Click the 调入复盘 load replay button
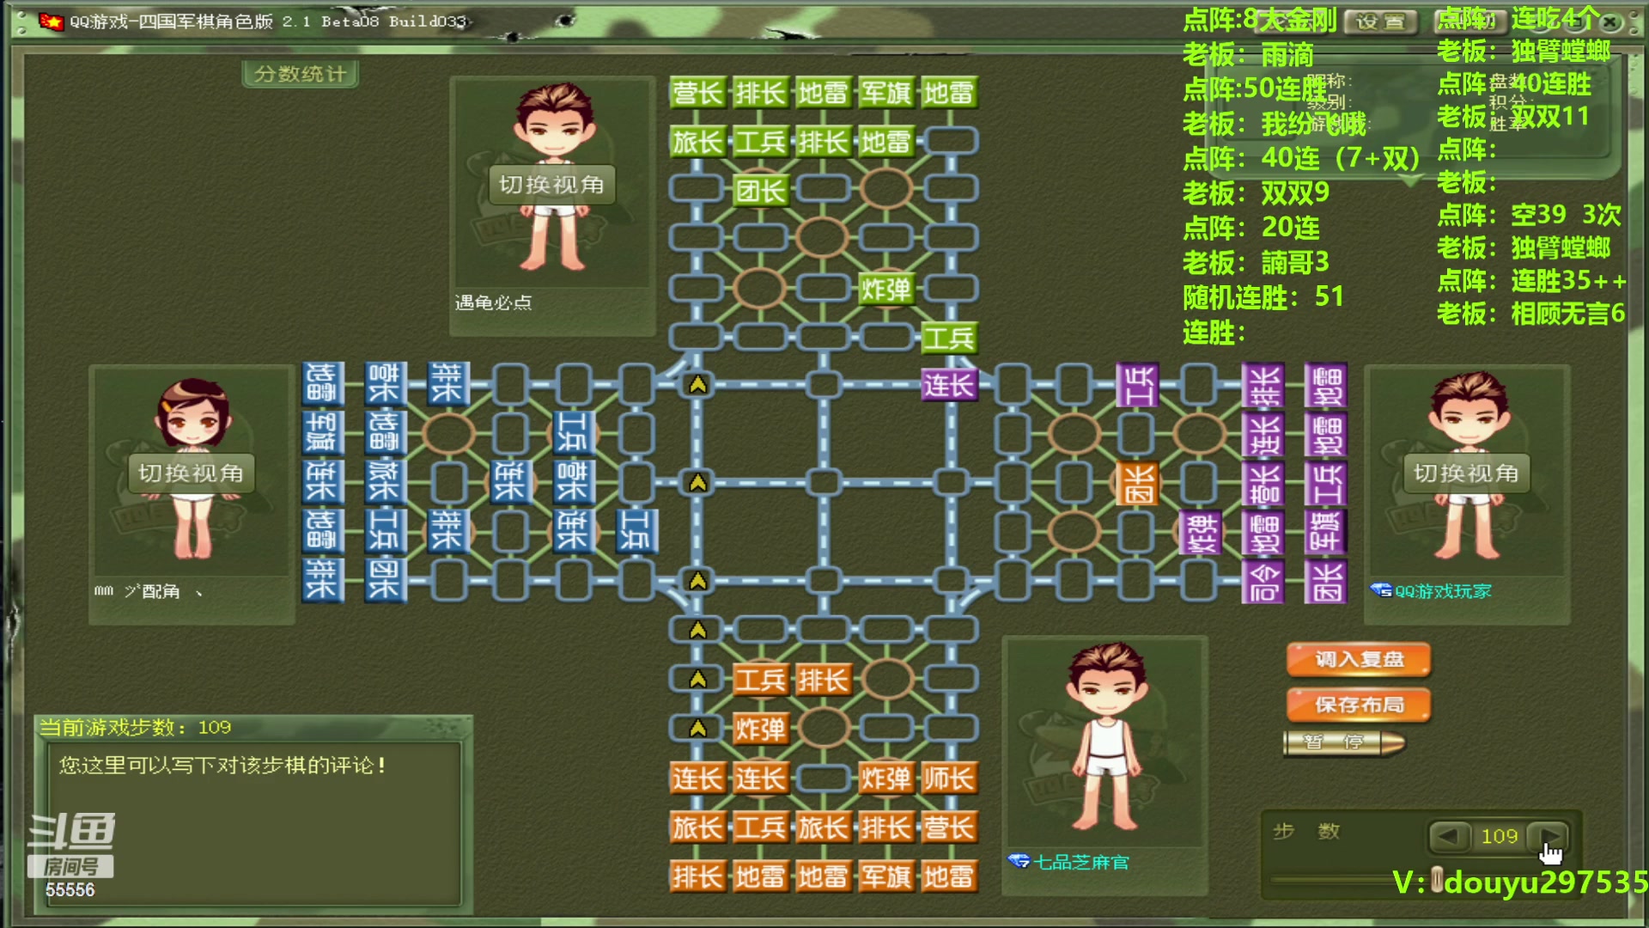The height and width of the screenshot is (928, 1649). click(1359, 659)
